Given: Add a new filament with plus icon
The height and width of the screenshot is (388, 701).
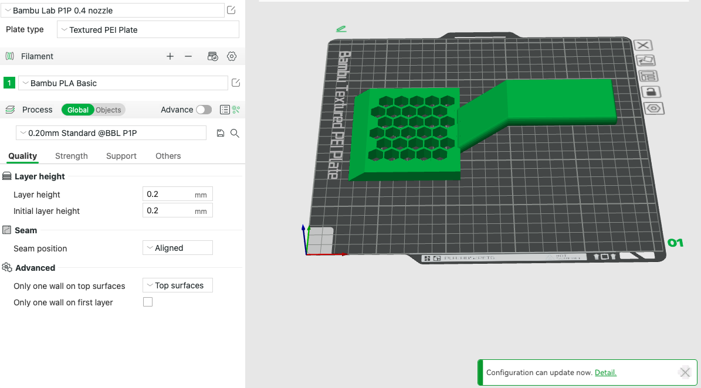Looking at the screenshot, I should (x=170, y=56).
